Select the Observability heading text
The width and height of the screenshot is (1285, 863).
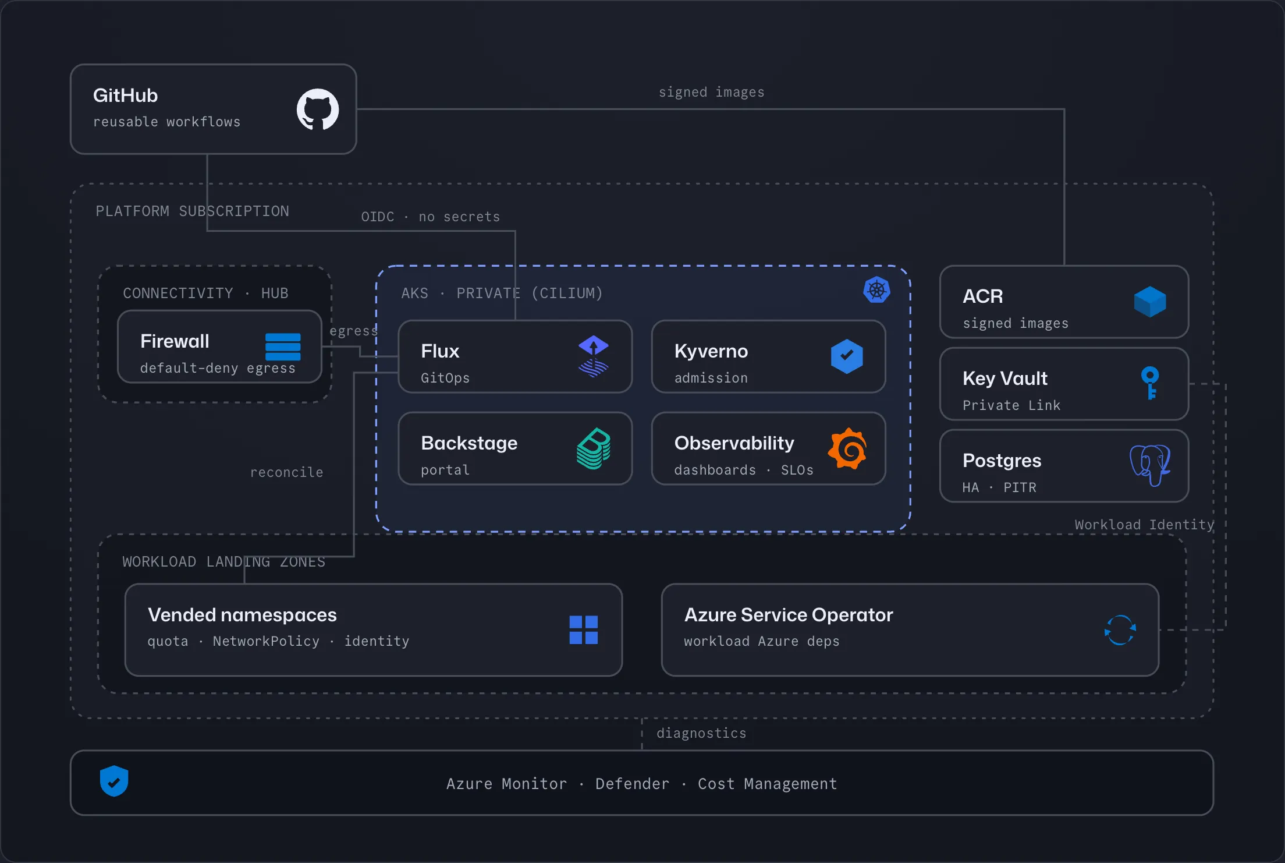coord(734,443)
